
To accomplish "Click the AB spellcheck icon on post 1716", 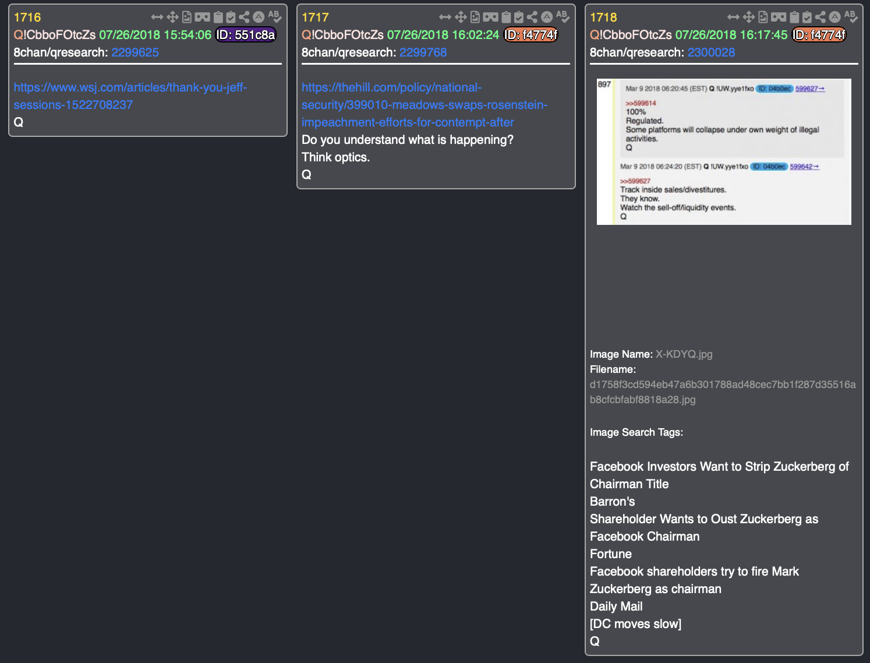I will click(x=274, y=17).
